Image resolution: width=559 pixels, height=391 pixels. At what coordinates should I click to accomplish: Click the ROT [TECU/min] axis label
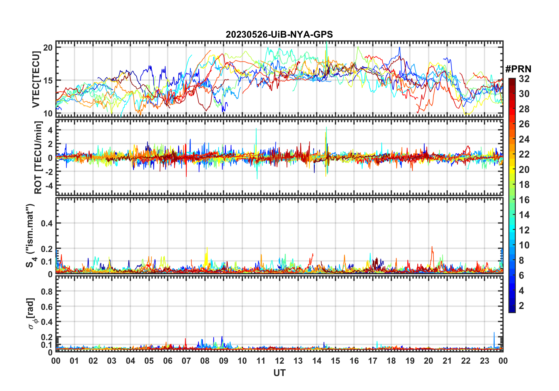38,157
